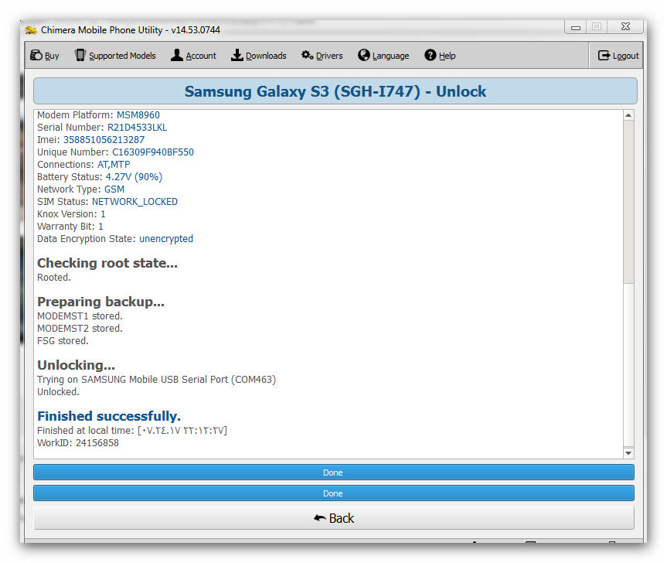Click the 'Finished at local time' line

[132, 430]
